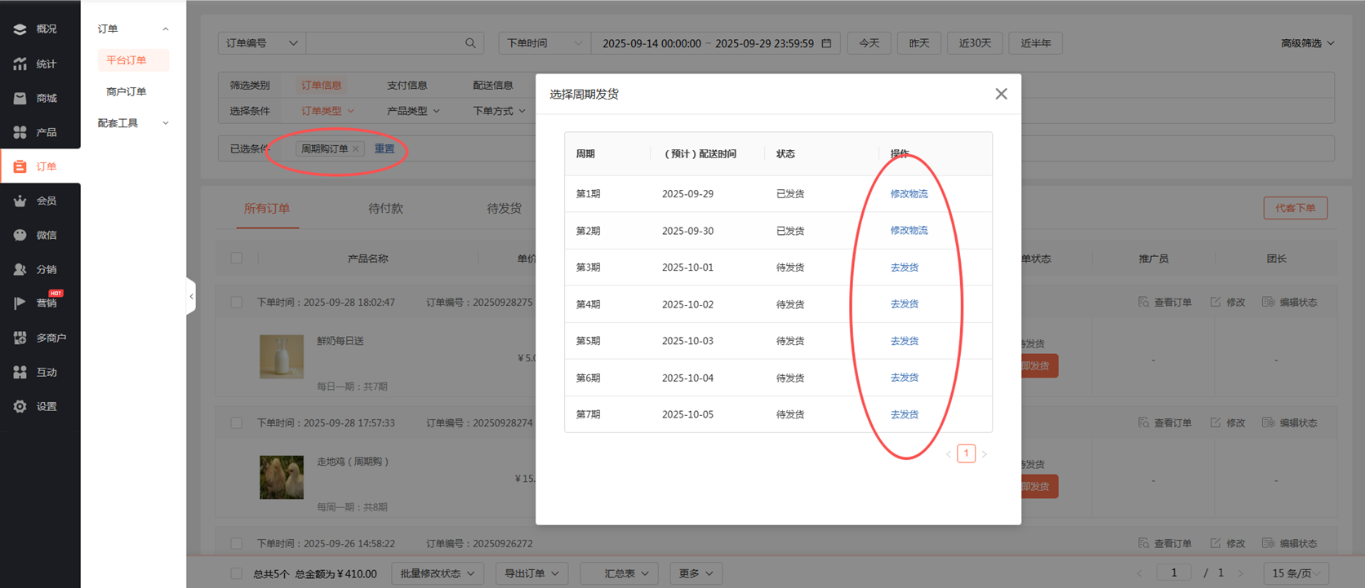Click the search magnifier icon
1365x588 pixels.
[x=470, y=43]
